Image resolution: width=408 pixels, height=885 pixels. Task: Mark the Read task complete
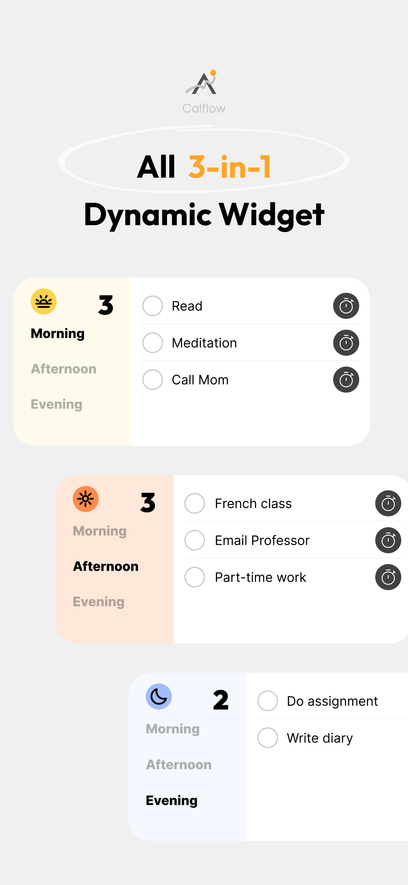pyautogui.click(x=152, y=306)
